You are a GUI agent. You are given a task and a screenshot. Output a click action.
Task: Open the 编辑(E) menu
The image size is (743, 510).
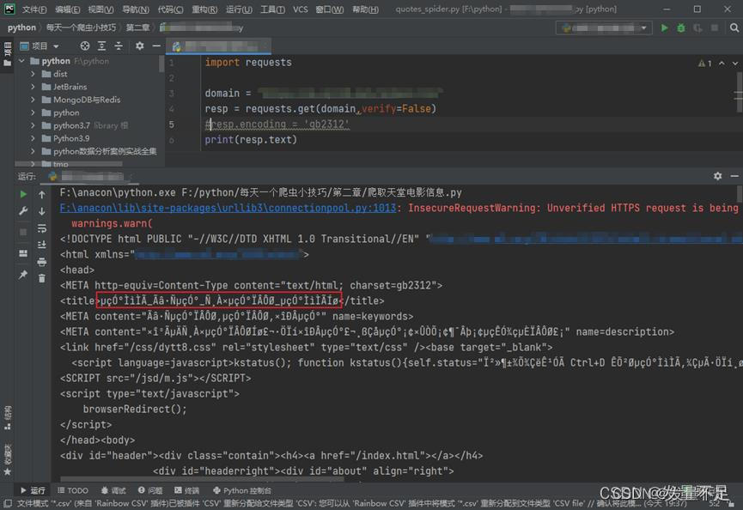tap(67, 9)
